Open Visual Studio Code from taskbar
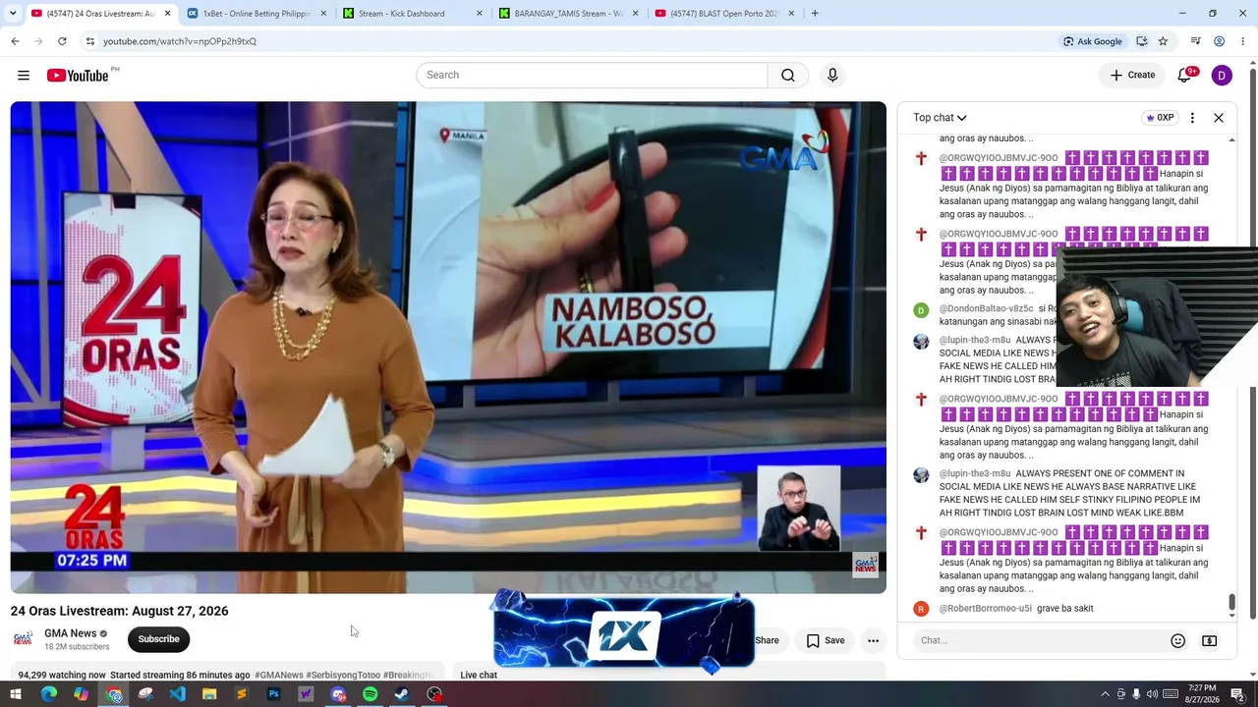1258x707 pixels. [x=177, y=694]
